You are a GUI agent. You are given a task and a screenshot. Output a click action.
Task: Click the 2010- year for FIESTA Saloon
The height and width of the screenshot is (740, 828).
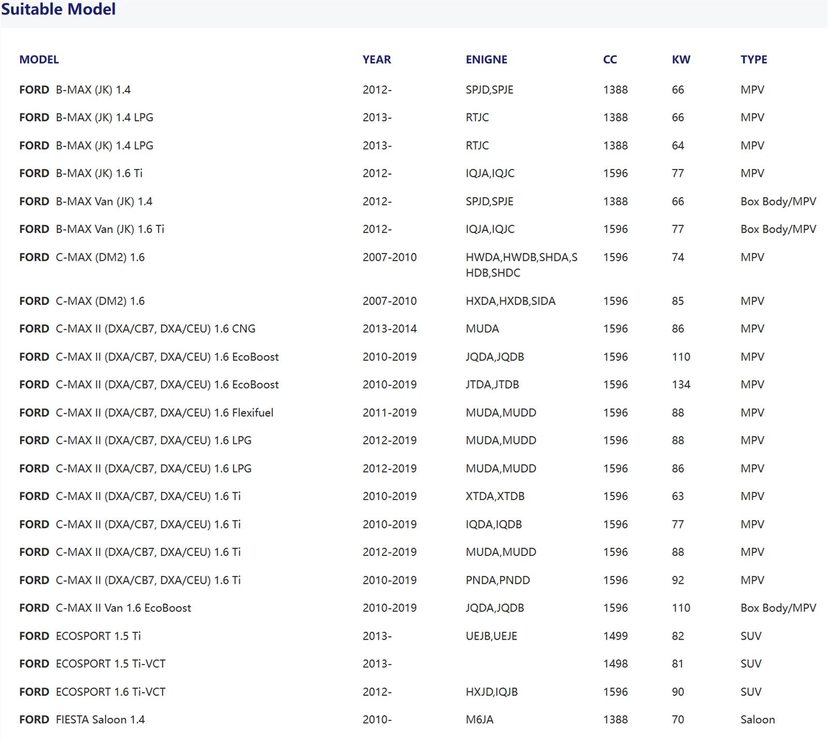coord(377,719)
